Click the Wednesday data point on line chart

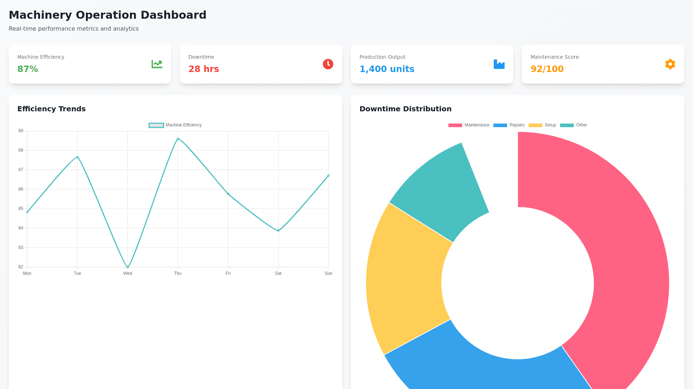click(x=127, y=267)
